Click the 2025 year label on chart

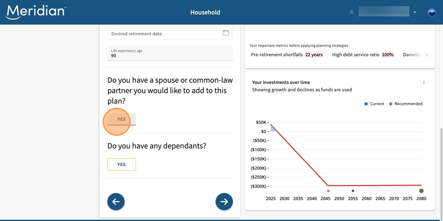(271, 199)
